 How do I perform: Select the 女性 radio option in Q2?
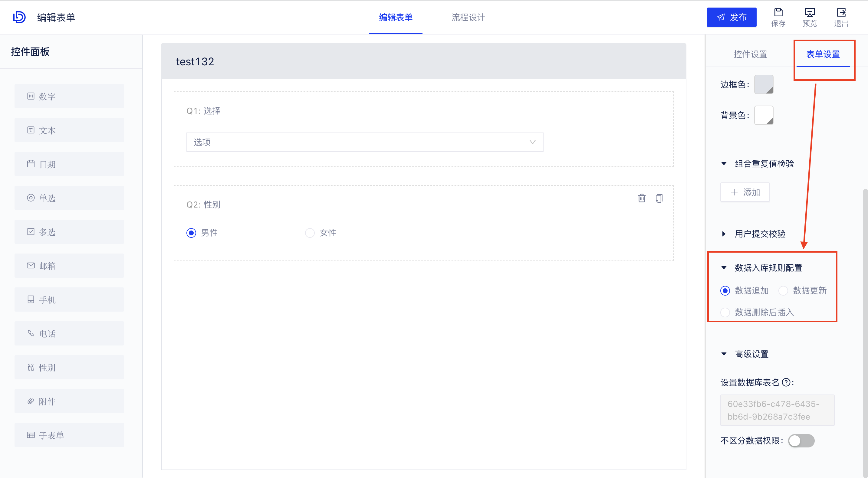pos(310,233)
